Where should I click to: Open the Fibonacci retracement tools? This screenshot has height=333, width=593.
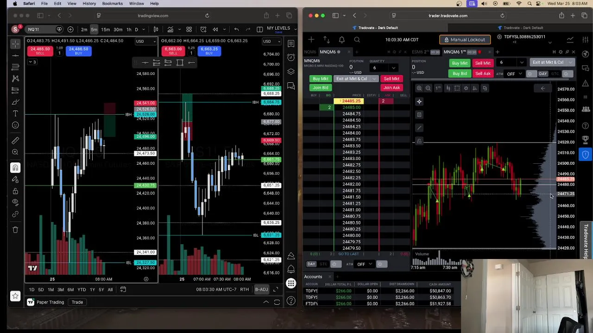coord(15,68)
